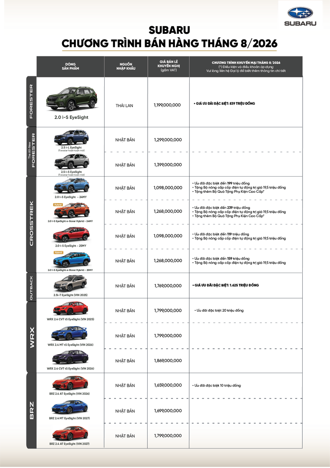The image size is (330, 468).
Task: Click the price '1,869,000,000'
Action: [x=168, y=361]
